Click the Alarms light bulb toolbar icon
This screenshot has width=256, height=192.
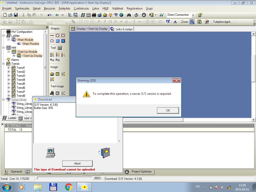coord(110,15)
